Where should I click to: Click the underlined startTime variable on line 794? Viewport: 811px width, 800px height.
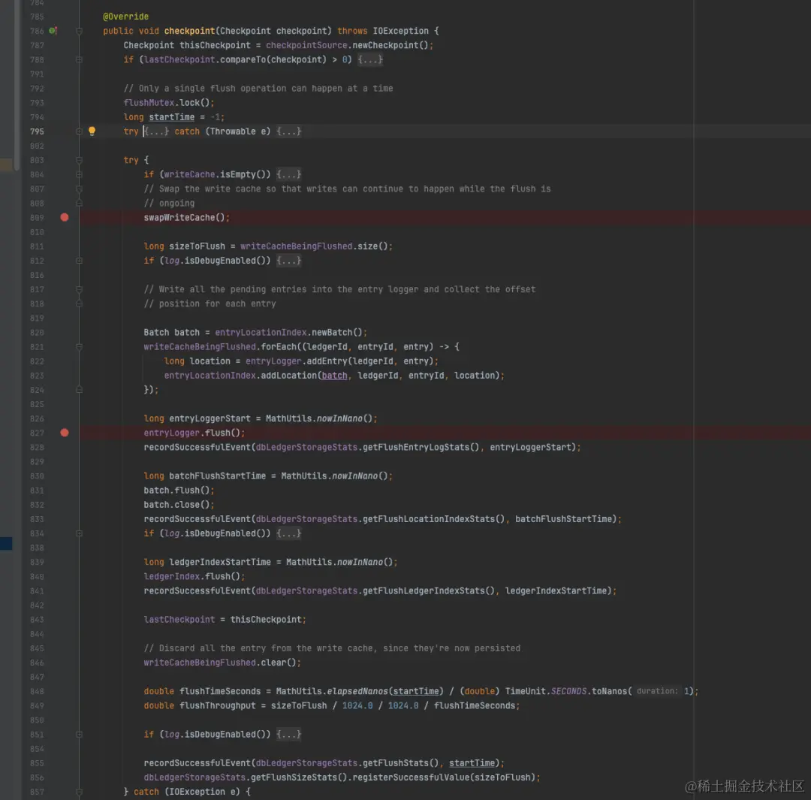(172, 117)
